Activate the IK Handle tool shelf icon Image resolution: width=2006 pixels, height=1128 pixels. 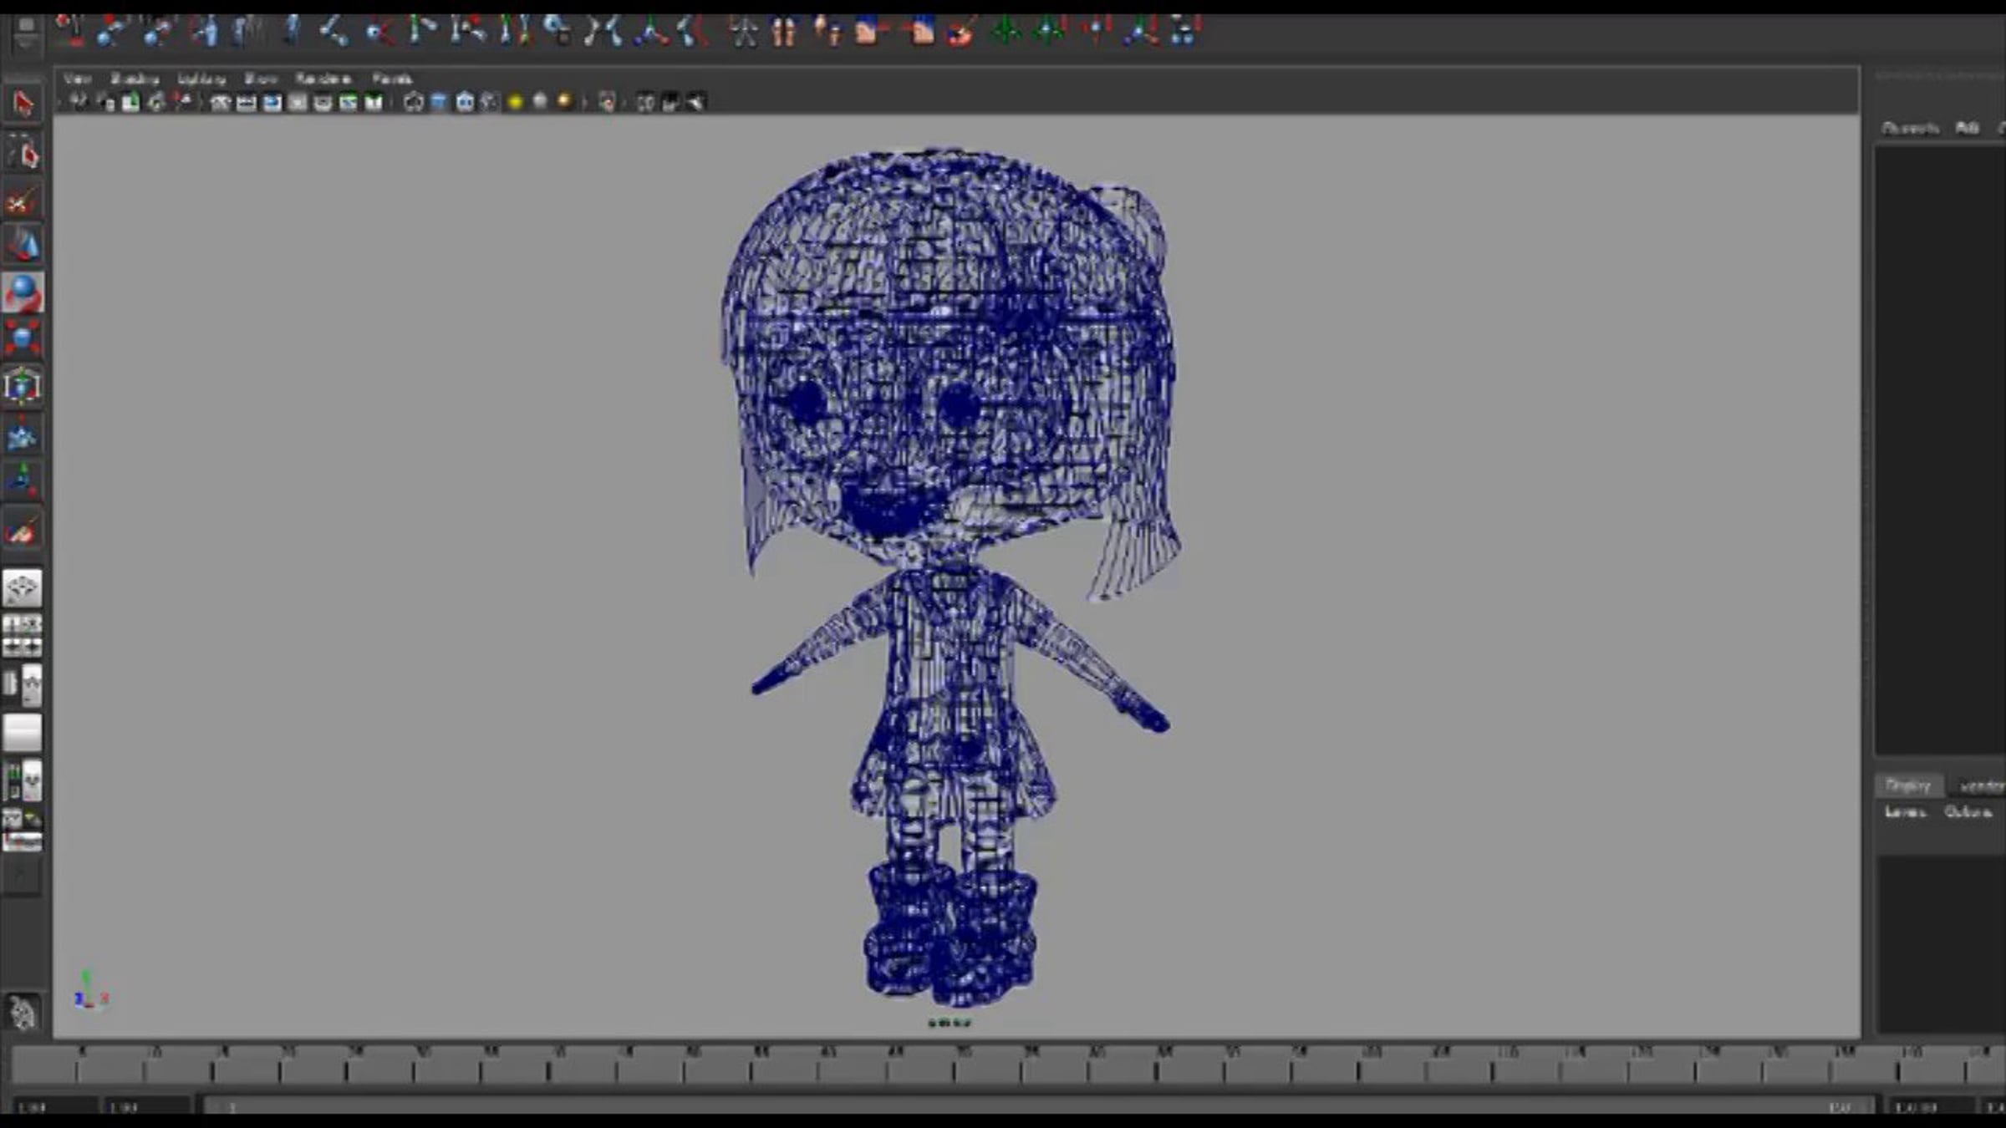click(157, 32)
